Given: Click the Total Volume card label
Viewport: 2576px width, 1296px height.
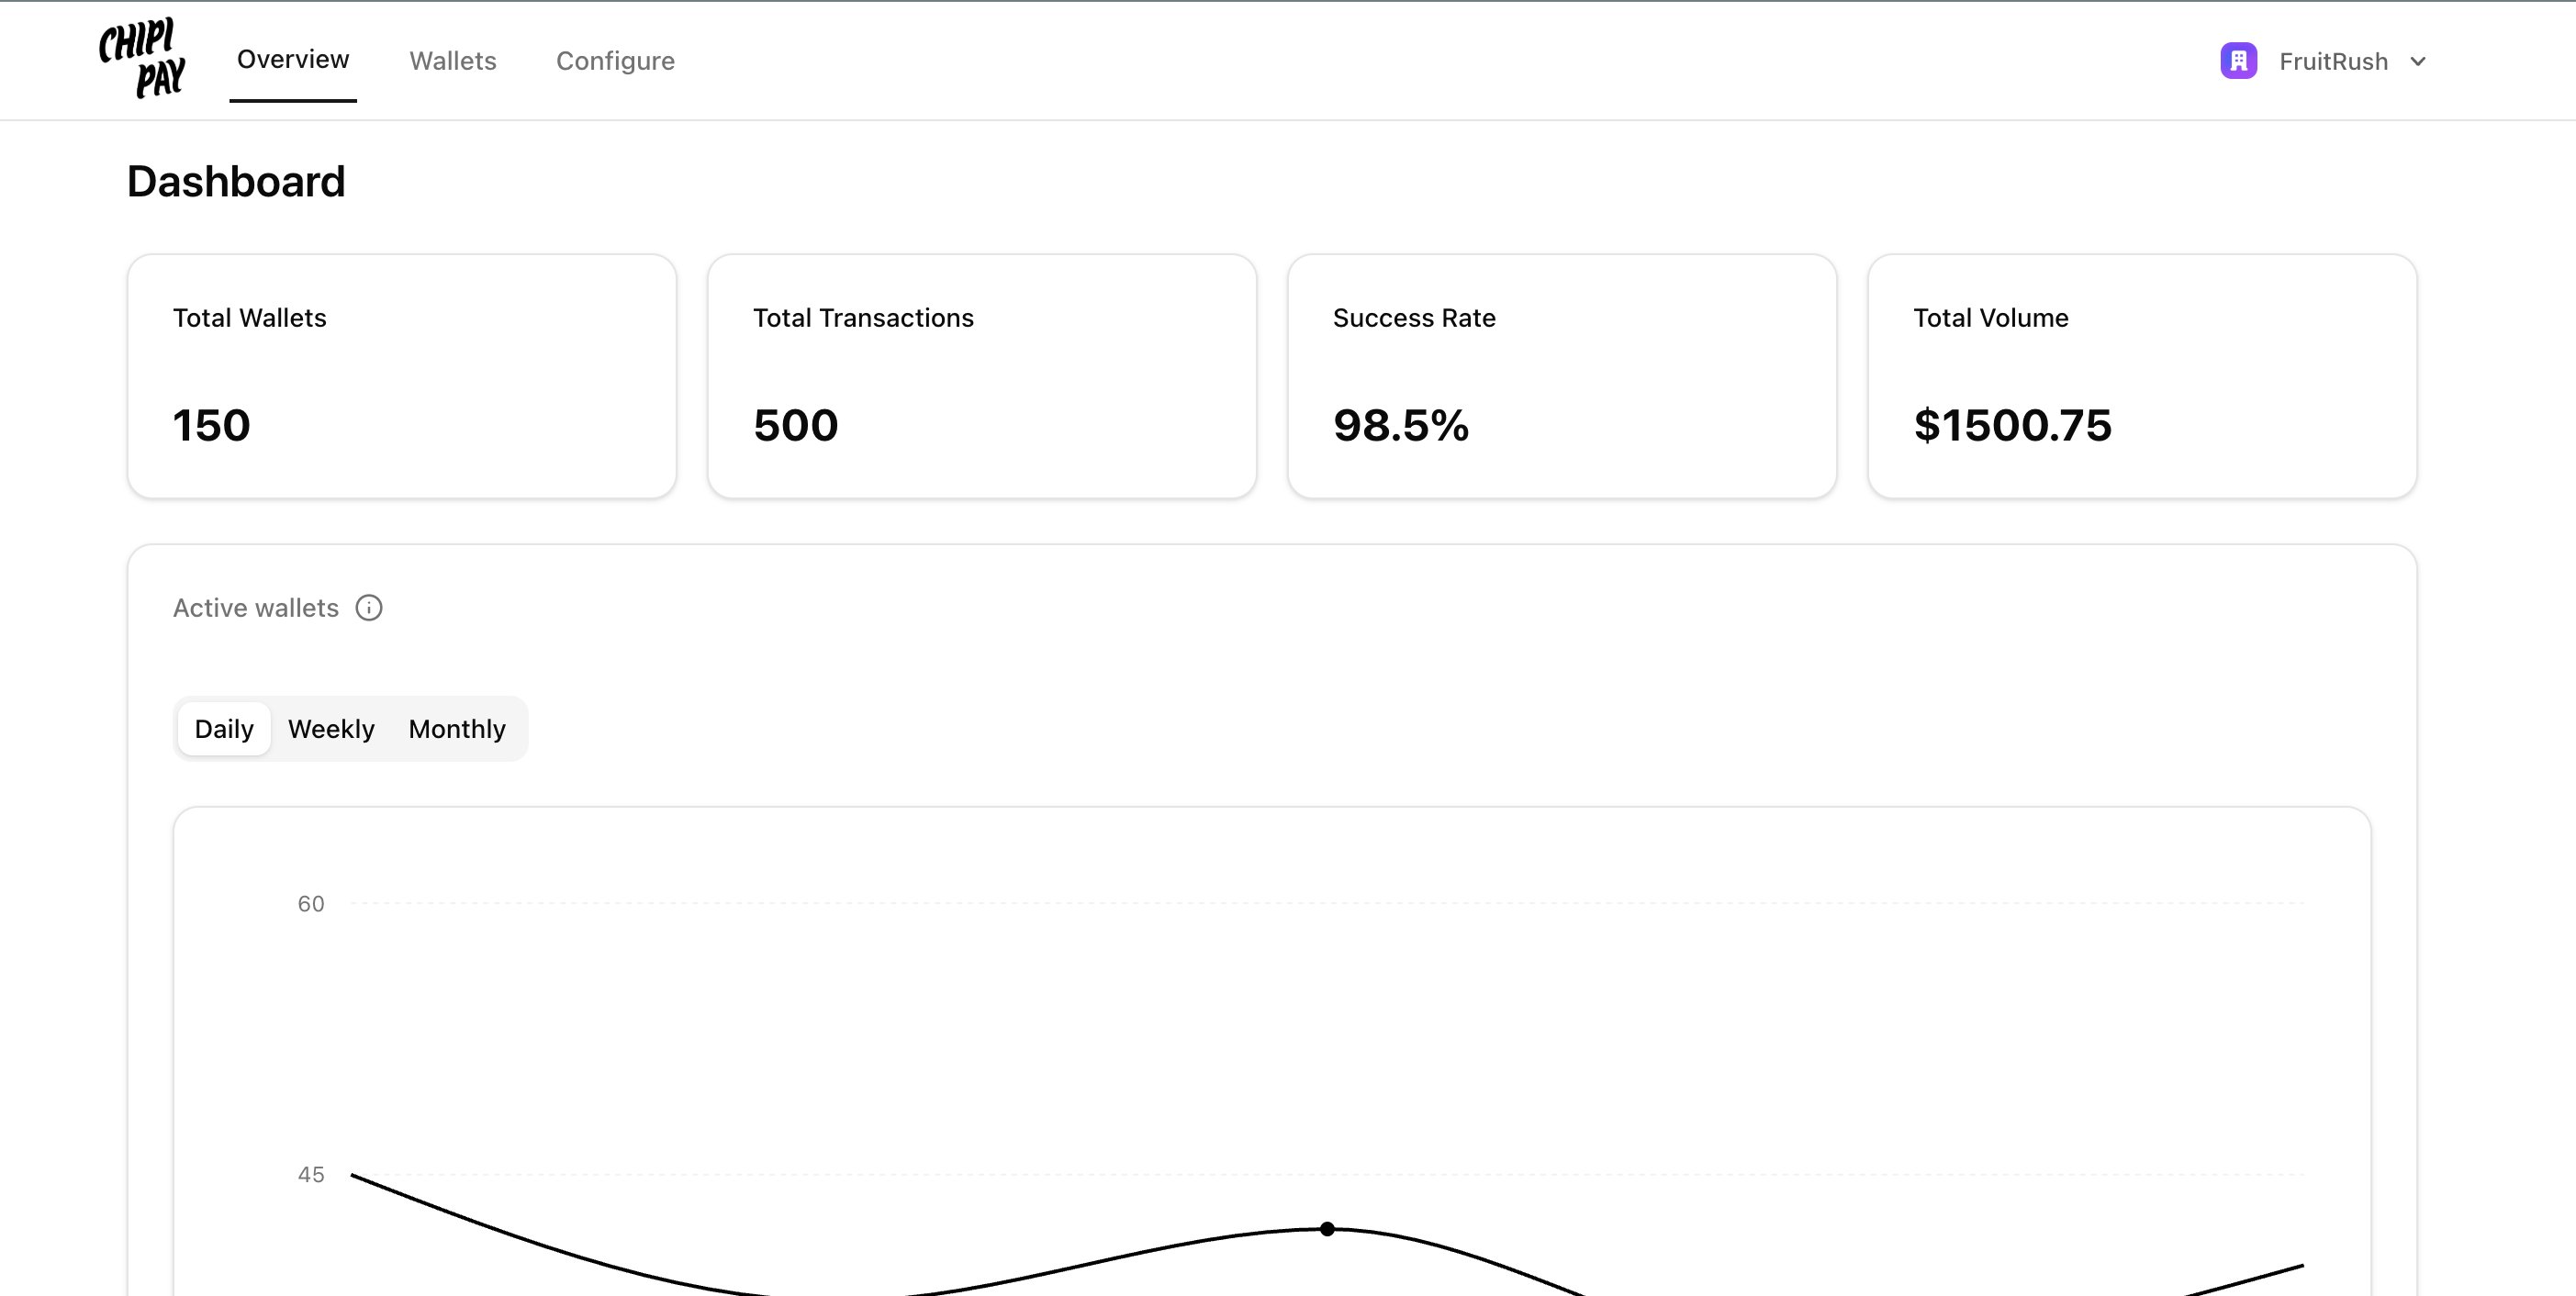Looking at the screenshot, I should pos(1991,318).
